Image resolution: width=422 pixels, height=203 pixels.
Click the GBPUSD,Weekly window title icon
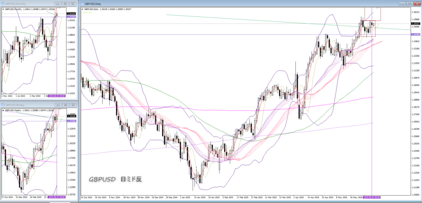3,105
